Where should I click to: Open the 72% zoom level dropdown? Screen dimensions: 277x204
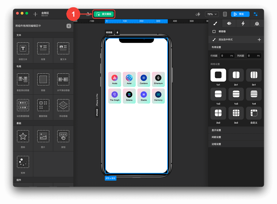[212, 14]
